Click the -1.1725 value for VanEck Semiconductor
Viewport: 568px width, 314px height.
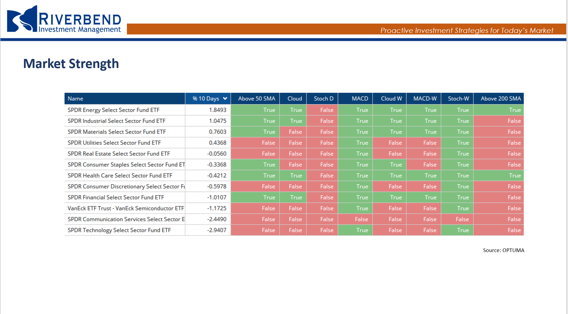[217, 208]
